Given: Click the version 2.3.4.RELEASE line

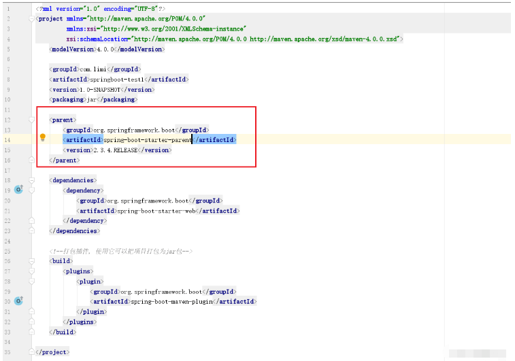Looking at the screenshot, I should [x=117, y=150].
